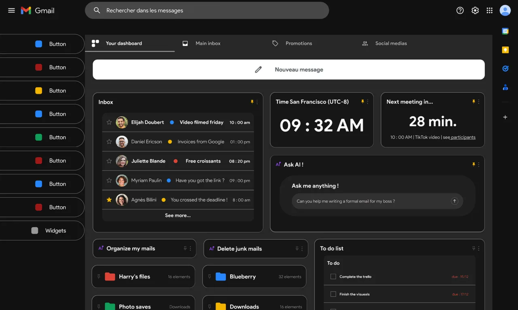
Task: Open Ask AI widget three-dot menu
Action: (479, 165)
